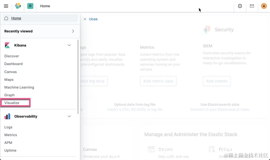Screen dimensions: 270x160
Task: Click the Console icon at bottom
Action: click(151, 149)
